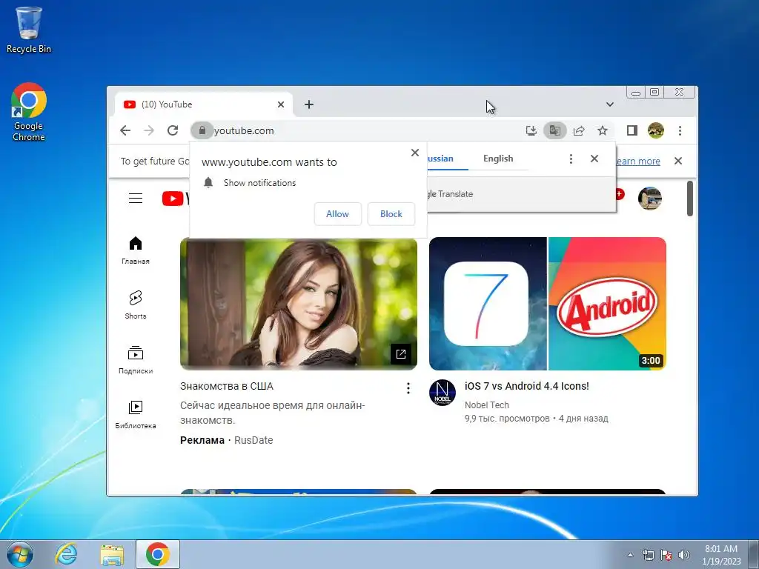Follow the Learn more link

638,161
